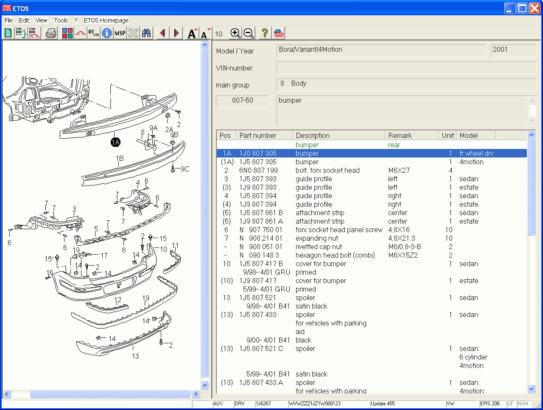The image size is (543, 410).
Task: Select part 1J9 807 394 guide profile
Action: [372, 204]
